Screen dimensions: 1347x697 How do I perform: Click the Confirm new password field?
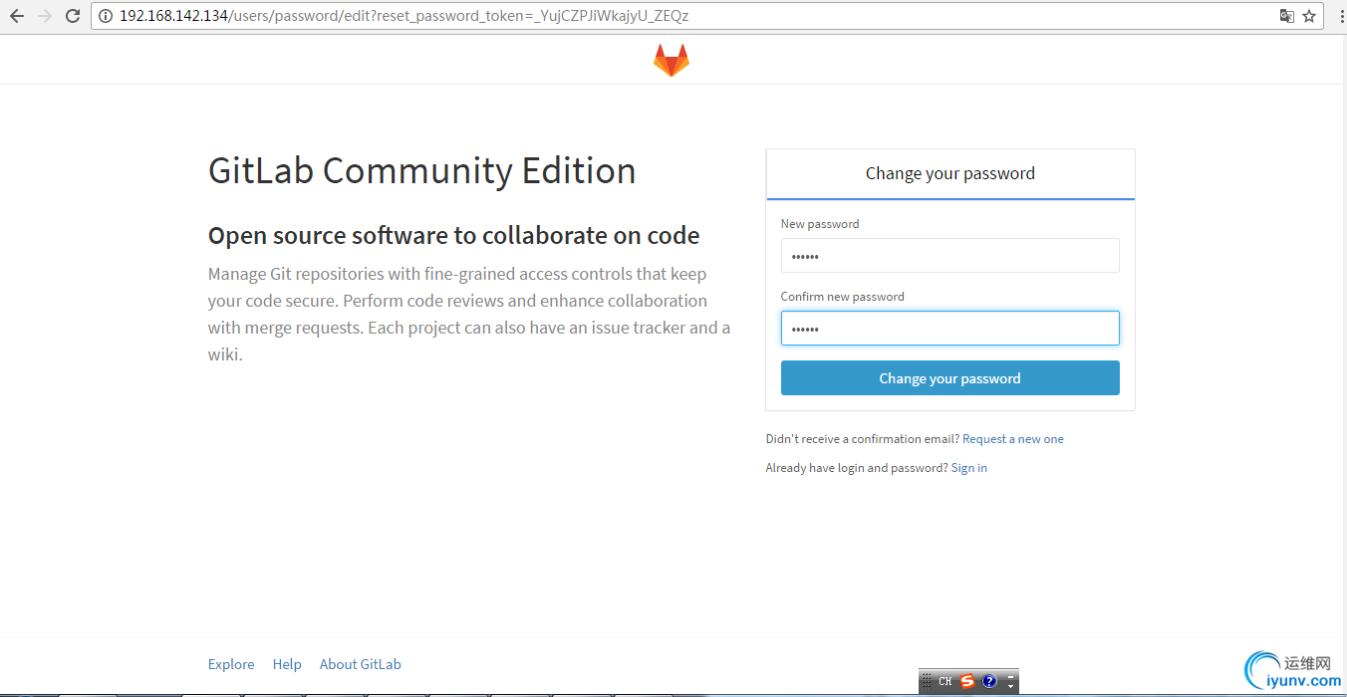(x=949, y=328)
